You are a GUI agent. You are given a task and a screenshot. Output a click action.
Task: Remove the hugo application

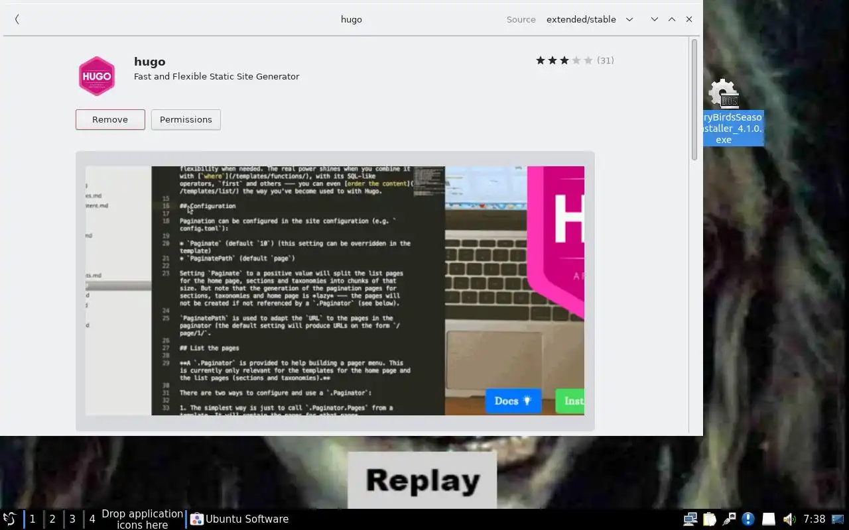click(x=110, y=119)
